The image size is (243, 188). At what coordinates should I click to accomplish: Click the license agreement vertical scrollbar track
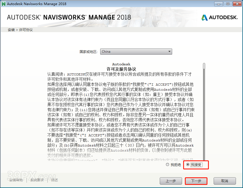pos(204,118)
